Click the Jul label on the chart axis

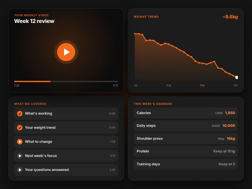(136, 85)
